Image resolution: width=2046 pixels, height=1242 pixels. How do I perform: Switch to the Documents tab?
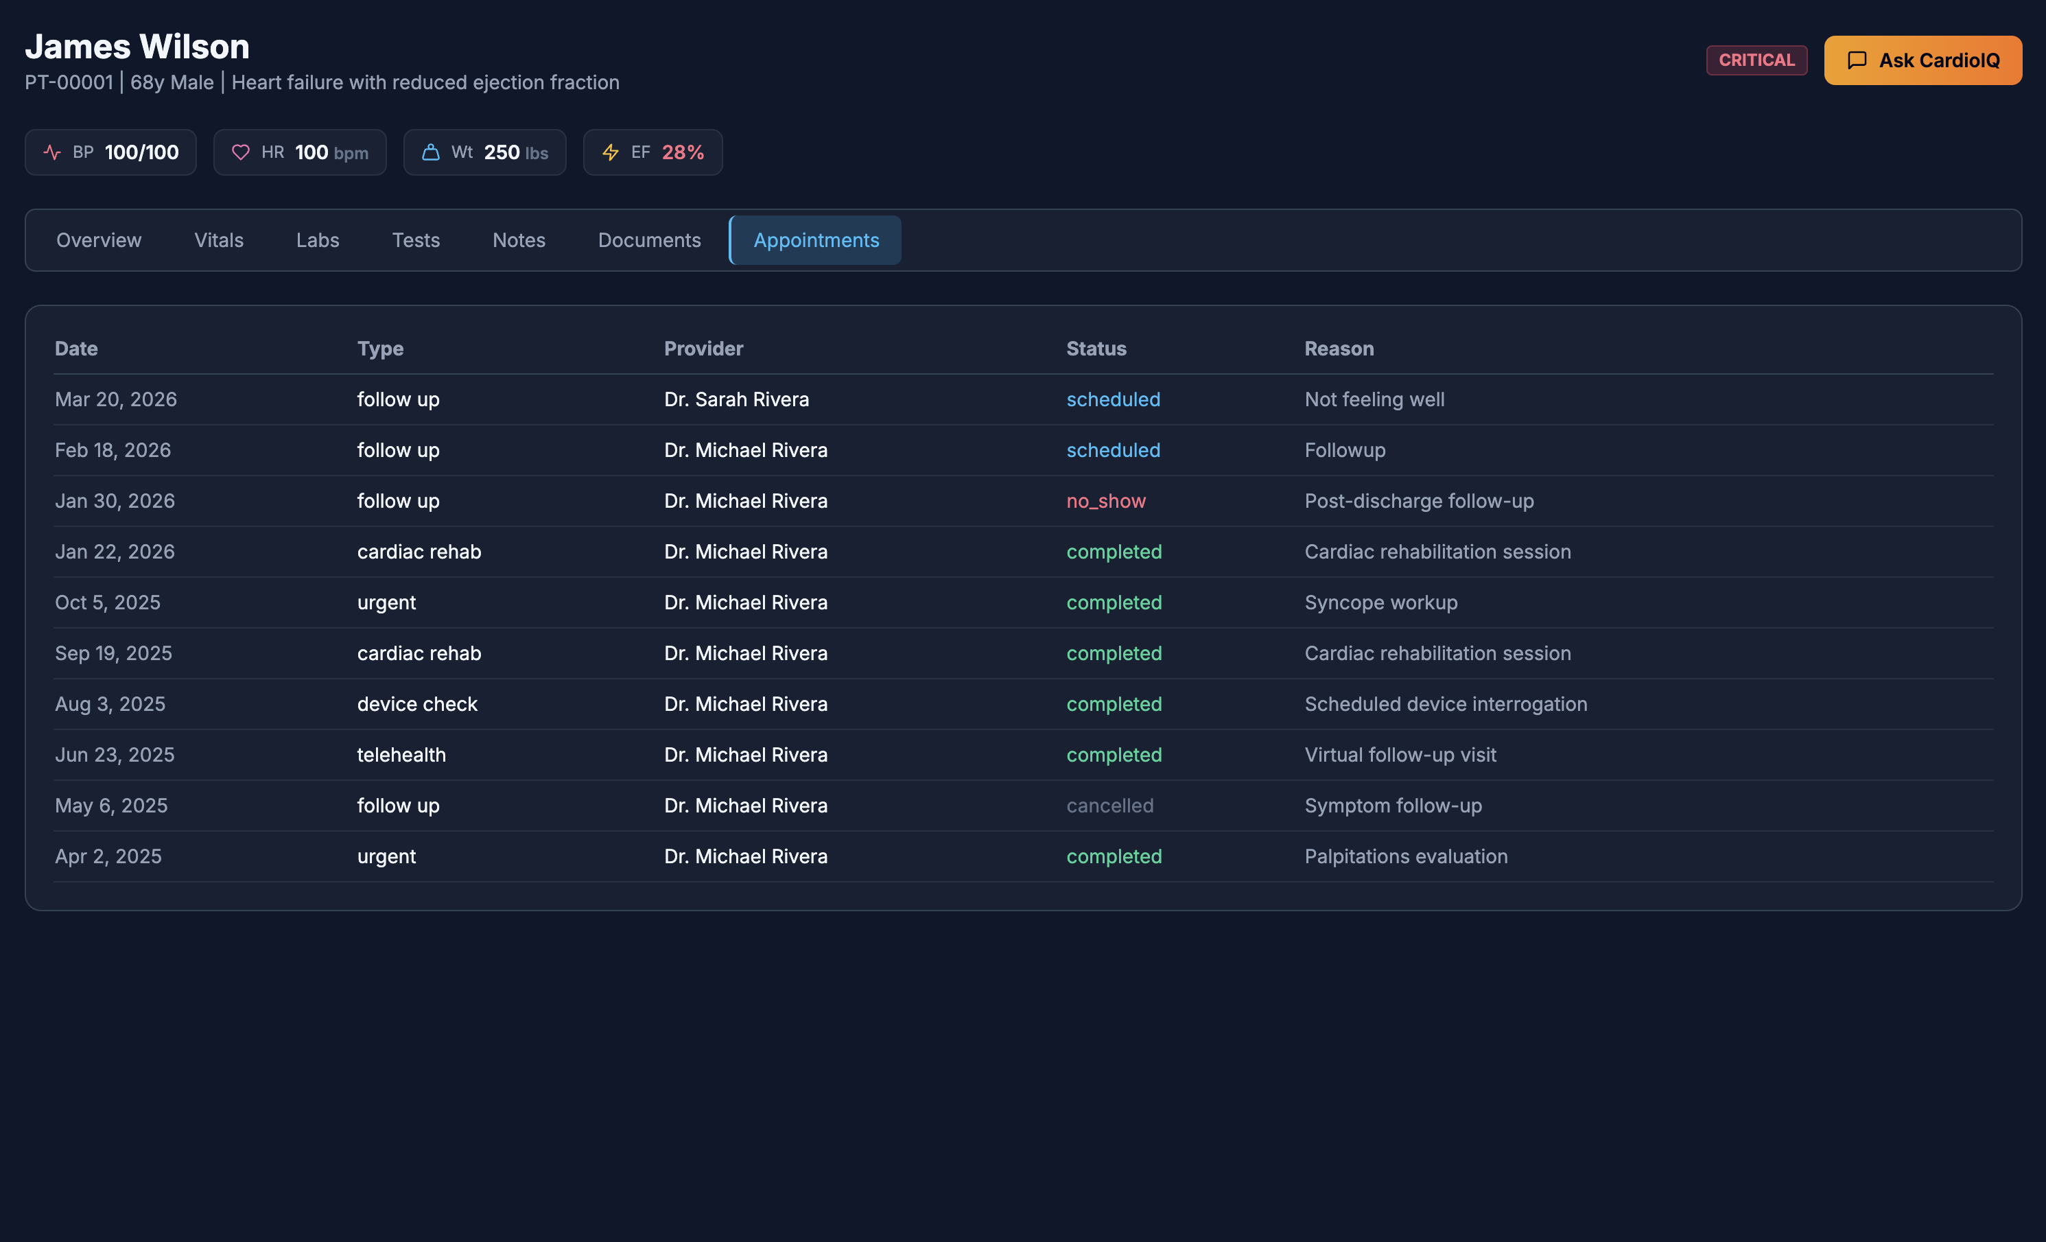coord(648,241)
